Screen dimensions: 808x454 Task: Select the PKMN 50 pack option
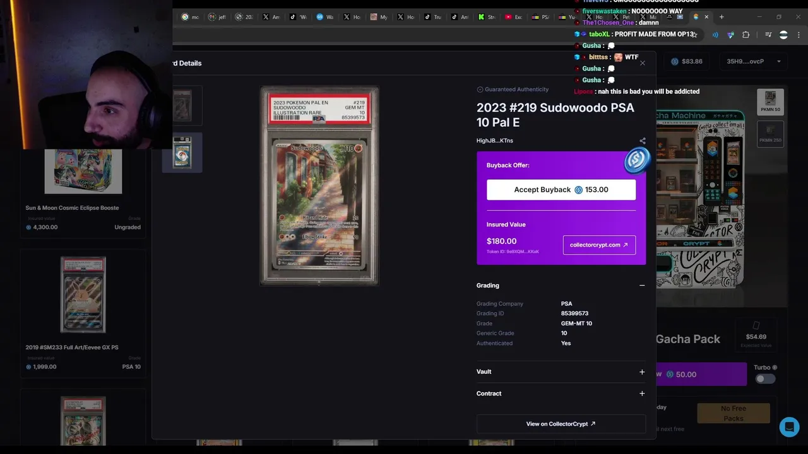[770, 102]
